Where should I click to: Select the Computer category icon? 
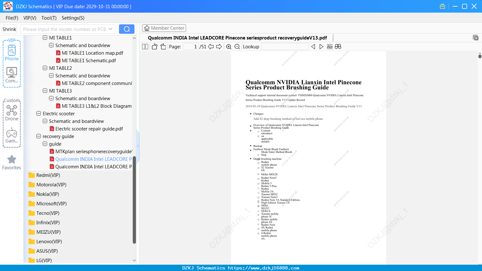pyautogui.click(x=12, y=75)
